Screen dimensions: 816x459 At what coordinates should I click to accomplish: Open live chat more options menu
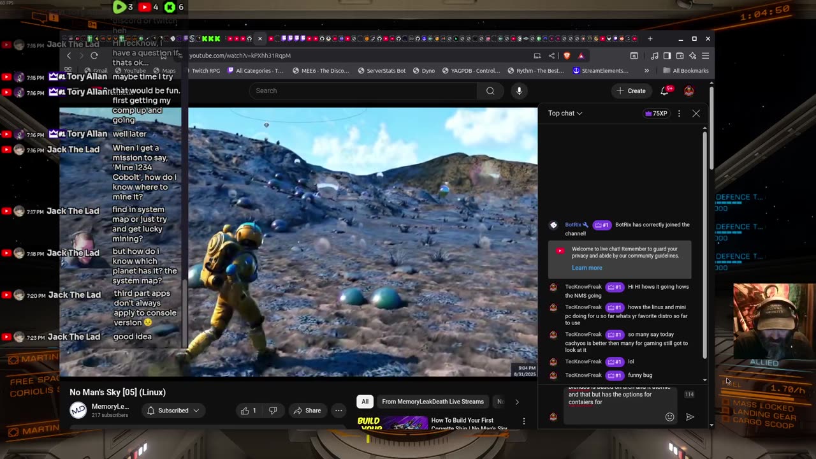[679, 113]
